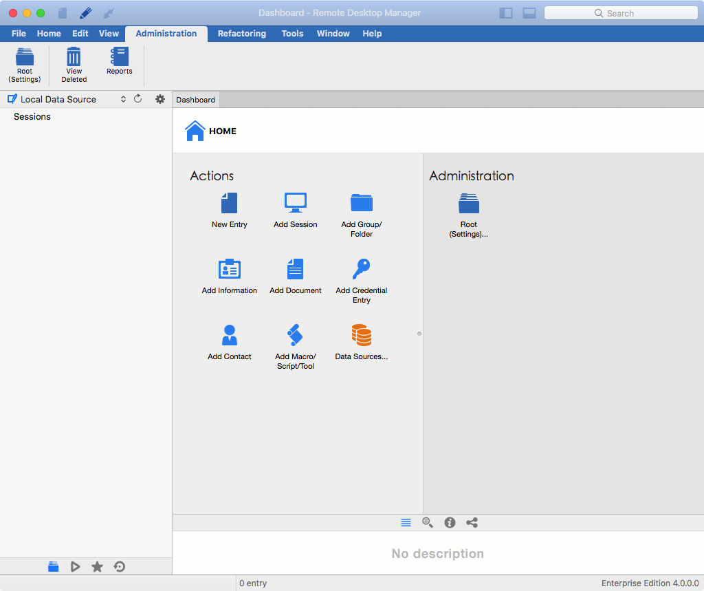The height and width of the screenshot is (591, 704).
Task: Click the magnifier details icon in footer bar
Action: coord(428,522)
